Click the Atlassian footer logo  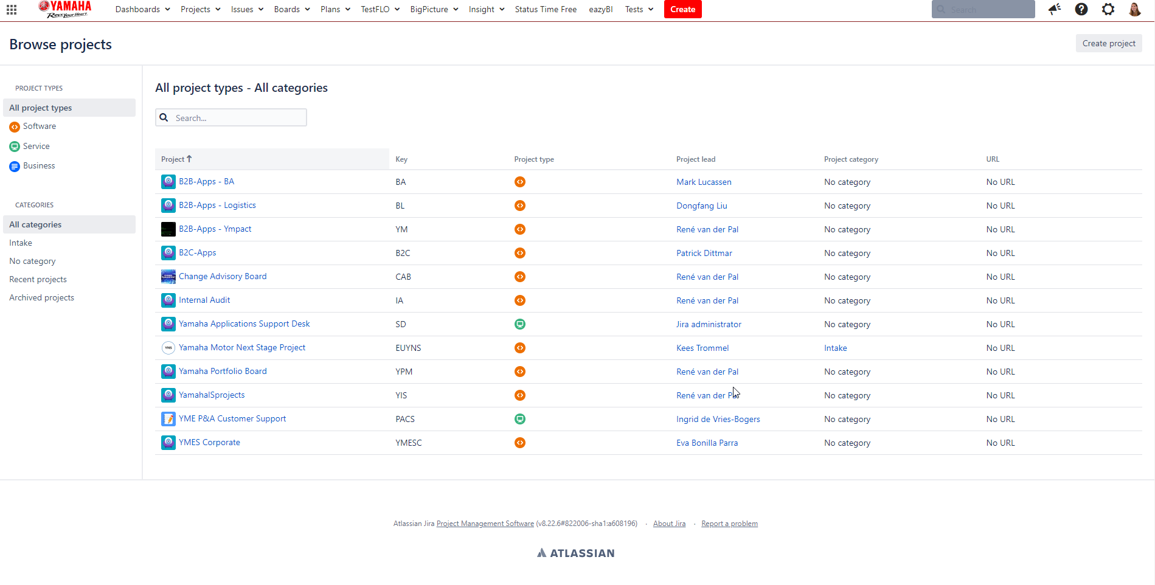pyautogui.click(x=575, y=553)
